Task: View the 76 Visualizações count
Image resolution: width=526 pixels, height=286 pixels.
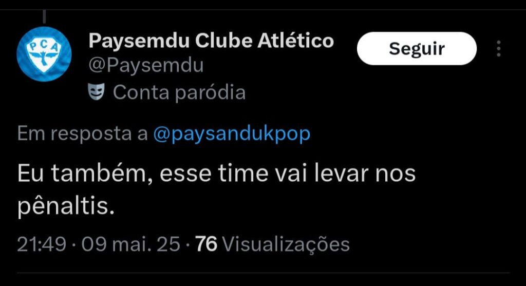Action: [x=272, y=244]
